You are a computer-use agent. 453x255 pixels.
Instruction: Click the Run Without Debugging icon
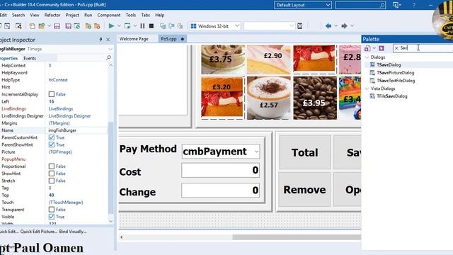coord(127,26)
